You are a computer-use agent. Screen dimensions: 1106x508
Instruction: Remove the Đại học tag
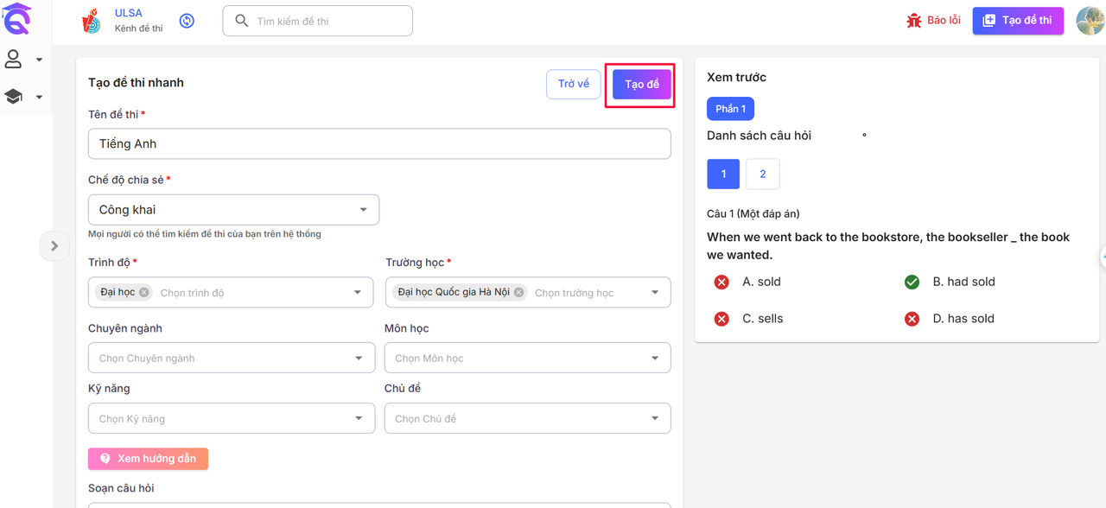pyautogui.click(x=144, y=292)
